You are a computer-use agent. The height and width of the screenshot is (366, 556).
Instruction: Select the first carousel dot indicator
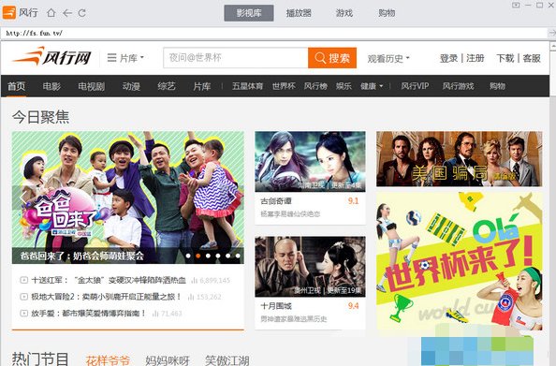188,256
